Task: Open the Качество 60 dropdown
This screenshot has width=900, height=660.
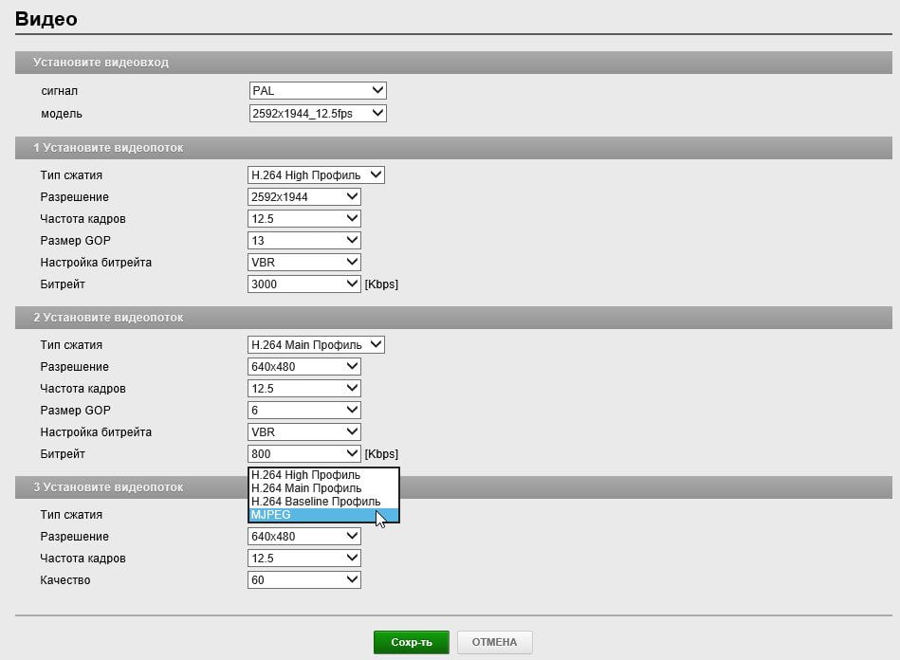Action: click(303, 580)
